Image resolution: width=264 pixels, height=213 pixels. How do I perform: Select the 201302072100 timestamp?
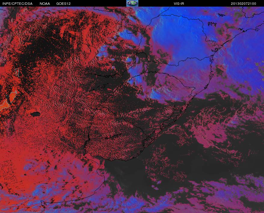point(244,4)
